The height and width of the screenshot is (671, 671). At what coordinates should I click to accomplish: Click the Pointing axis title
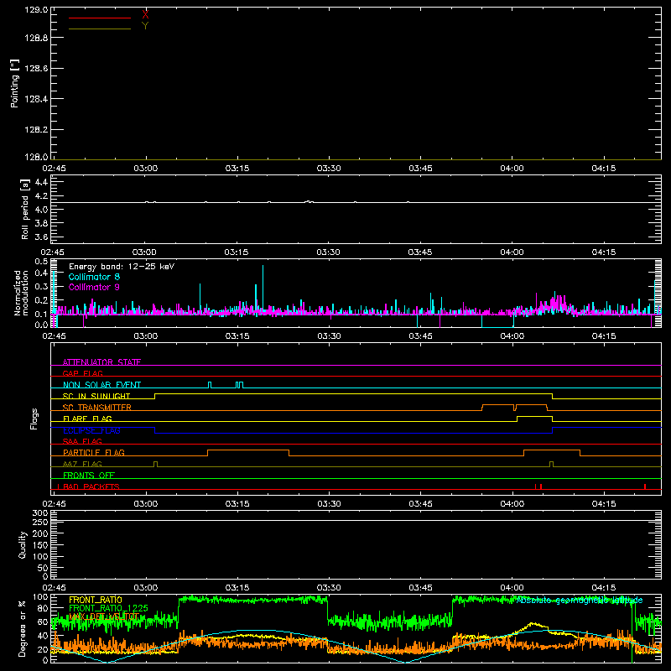pyautogui.click(x=15, y=83)
